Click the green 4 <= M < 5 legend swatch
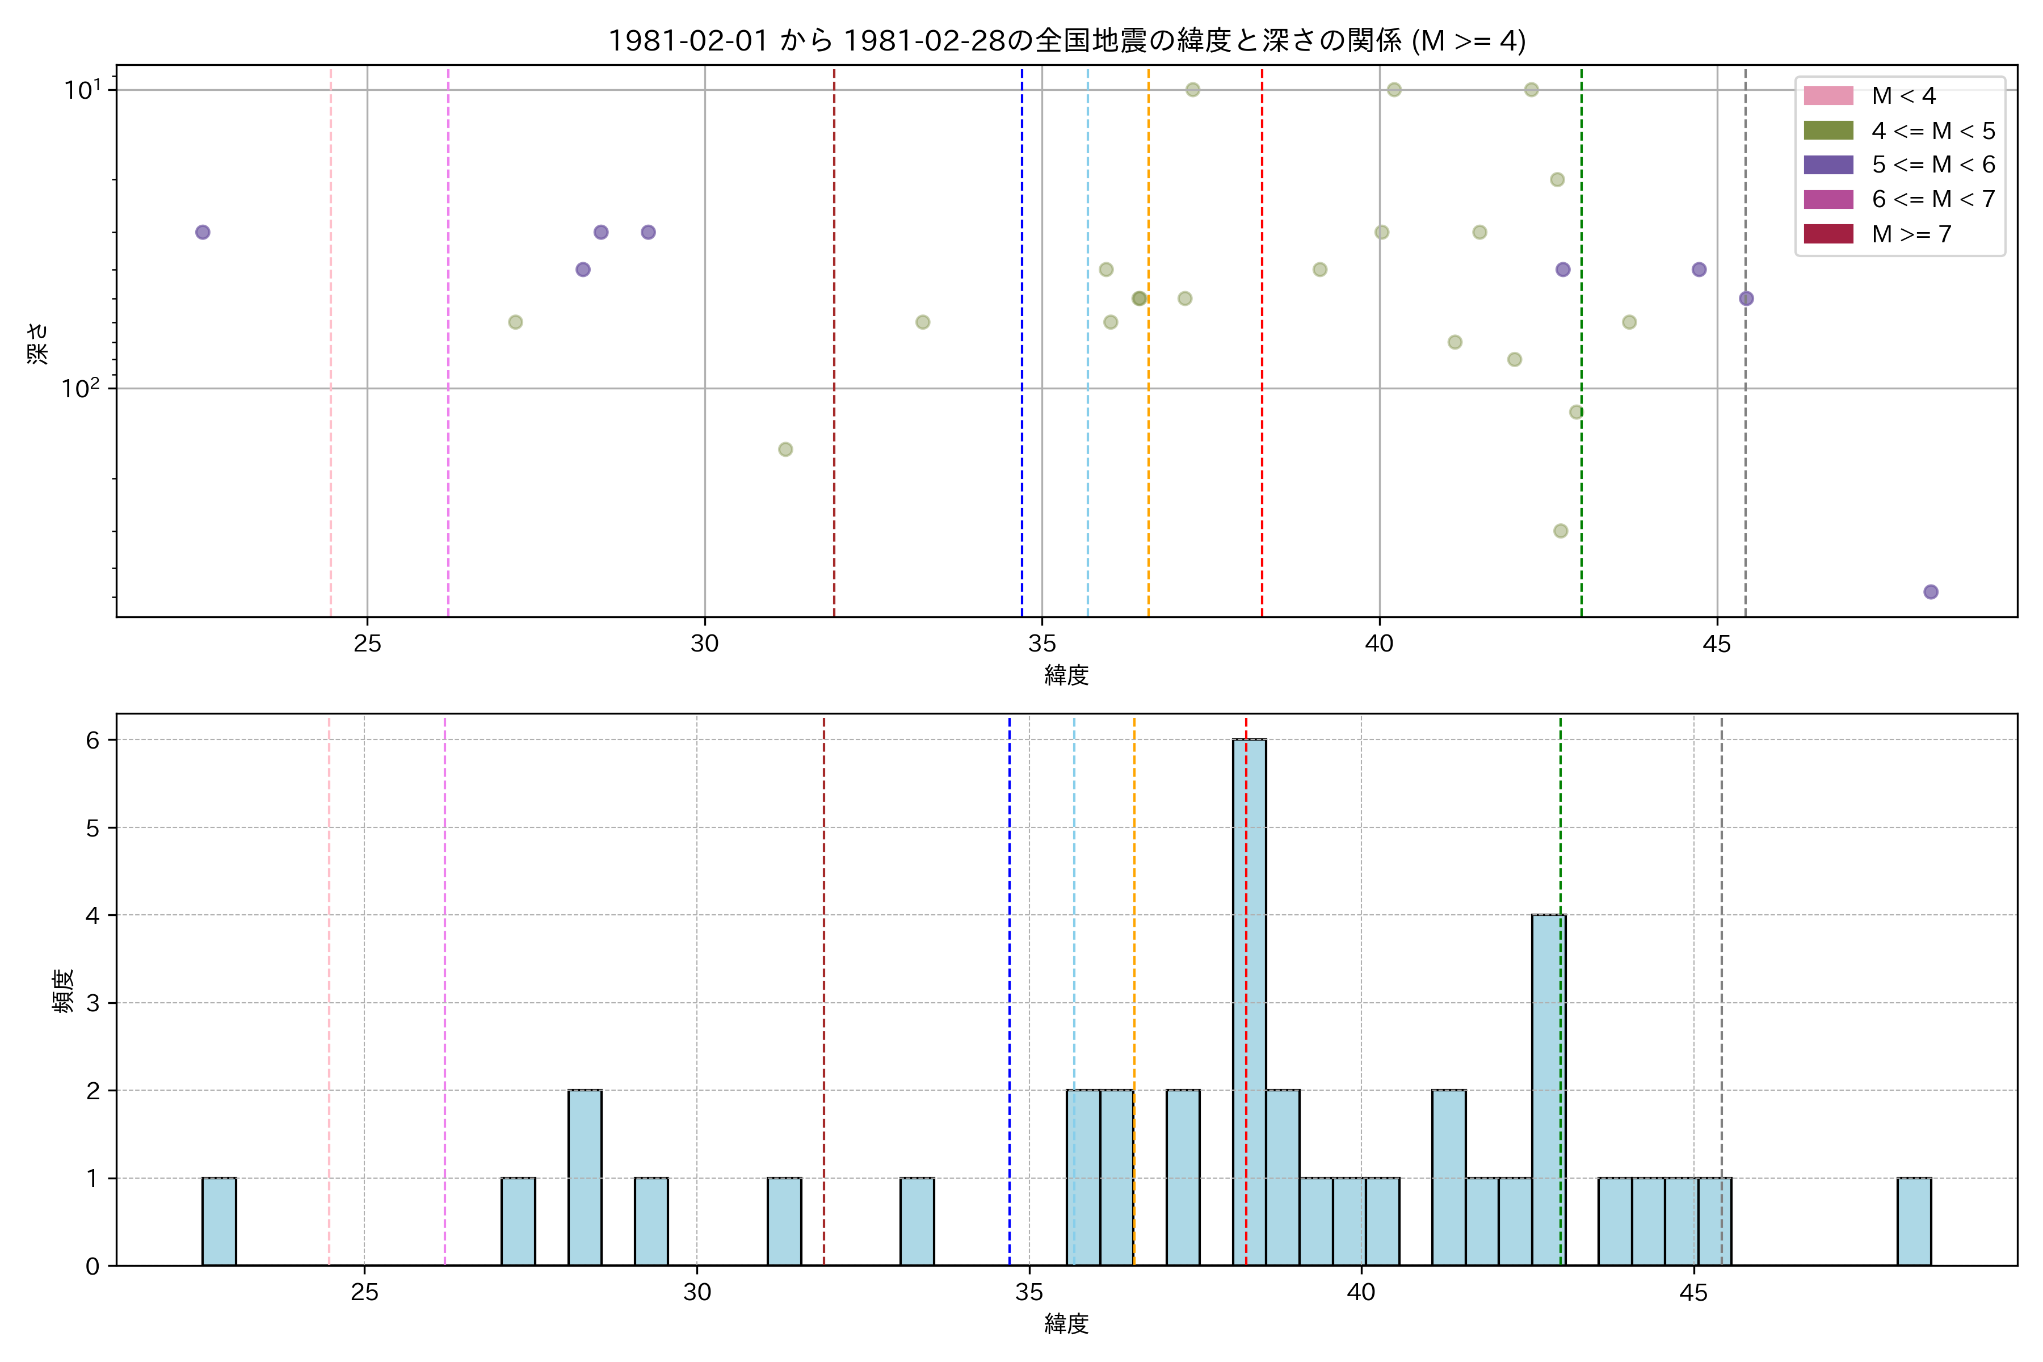The height and width of the screenshot is (1362, 2043). pyautogui.click(x=1828, y=131)
